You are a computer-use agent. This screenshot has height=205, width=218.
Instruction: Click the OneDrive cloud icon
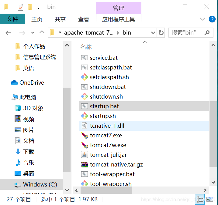tap(14, 83)
